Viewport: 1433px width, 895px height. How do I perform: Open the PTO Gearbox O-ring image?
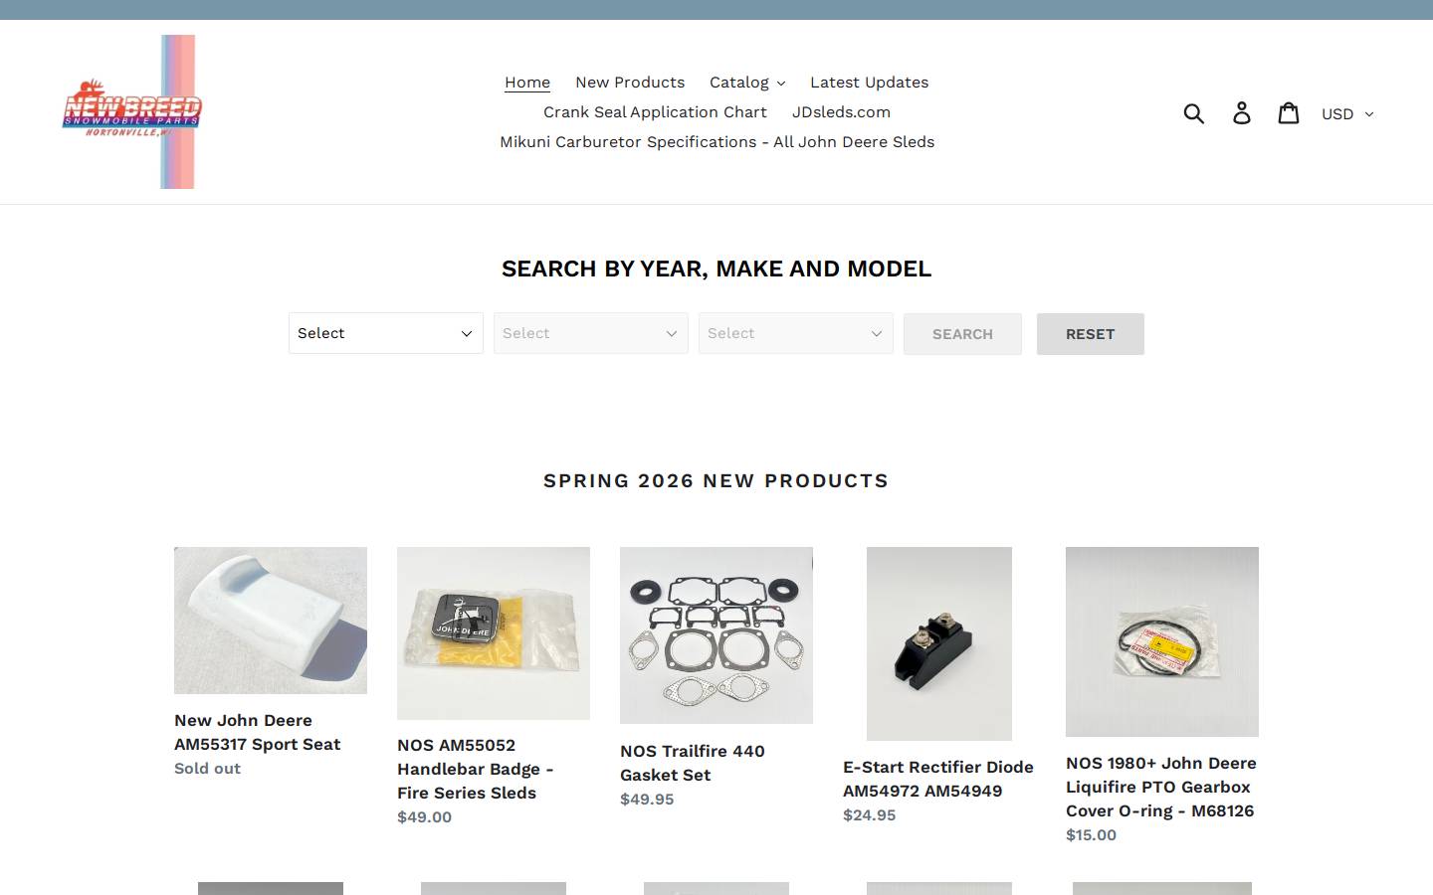pos(1162,641)
